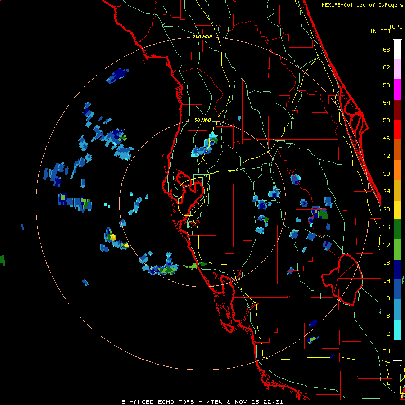Click the "30" legend value
Image resolution: width=405 pixels, height=405 pixels.
tap(387, 209)
